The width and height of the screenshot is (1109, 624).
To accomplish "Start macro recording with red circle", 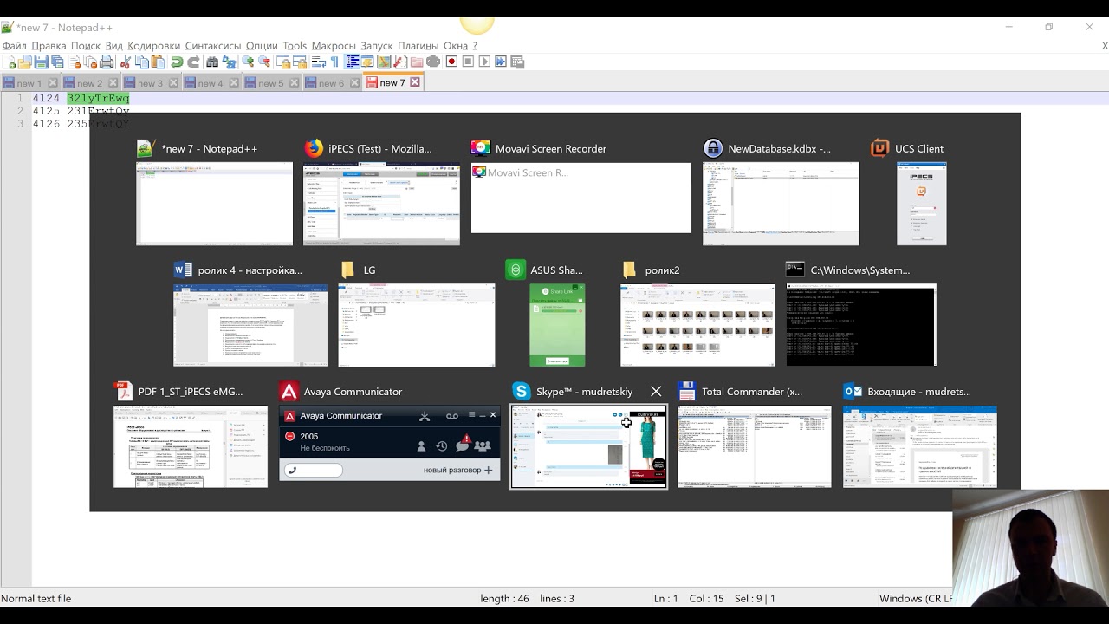I will (x=451, y=62).
